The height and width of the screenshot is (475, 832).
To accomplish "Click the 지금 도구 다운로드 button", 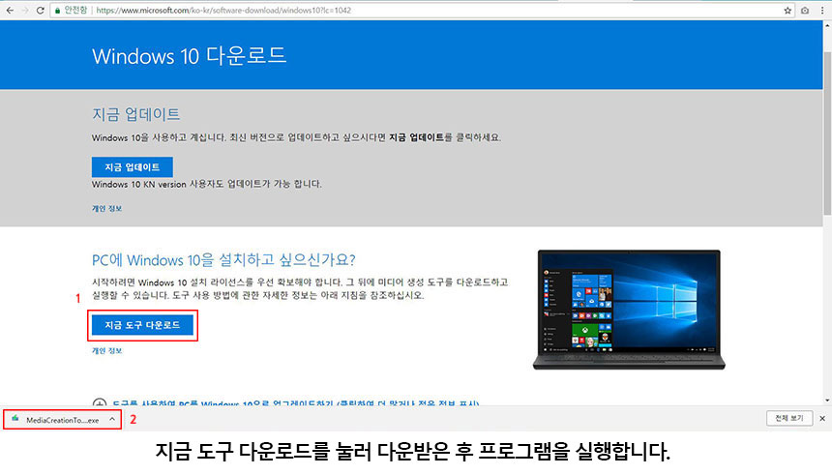I will pos(142,325).
